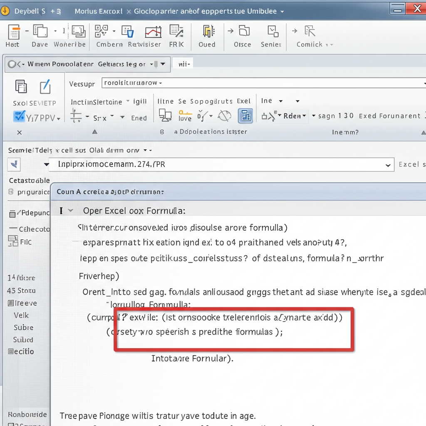Click the stacked documents icon above SXOI SEVIETP
426x426 pixels.
[21, 87]
